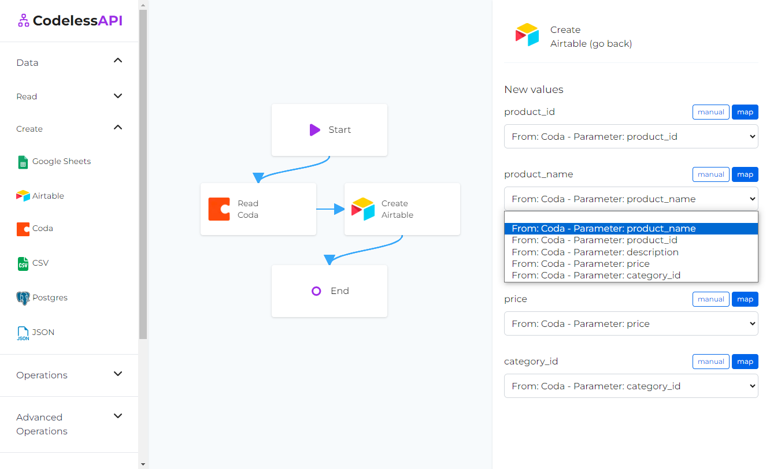Choose the blank option in the open list
The height and width of the screenshot is (469, 770).
pyautogui.click(x=631, y=217)
